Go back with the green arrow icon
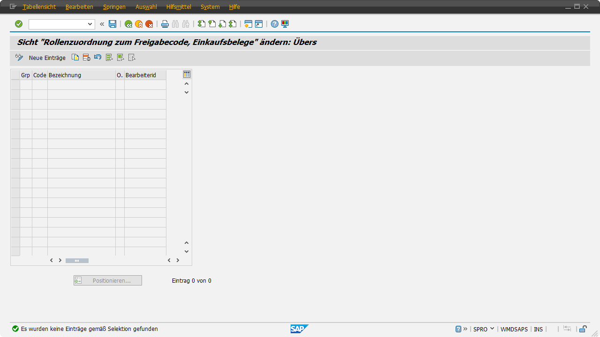 point(128,24)
